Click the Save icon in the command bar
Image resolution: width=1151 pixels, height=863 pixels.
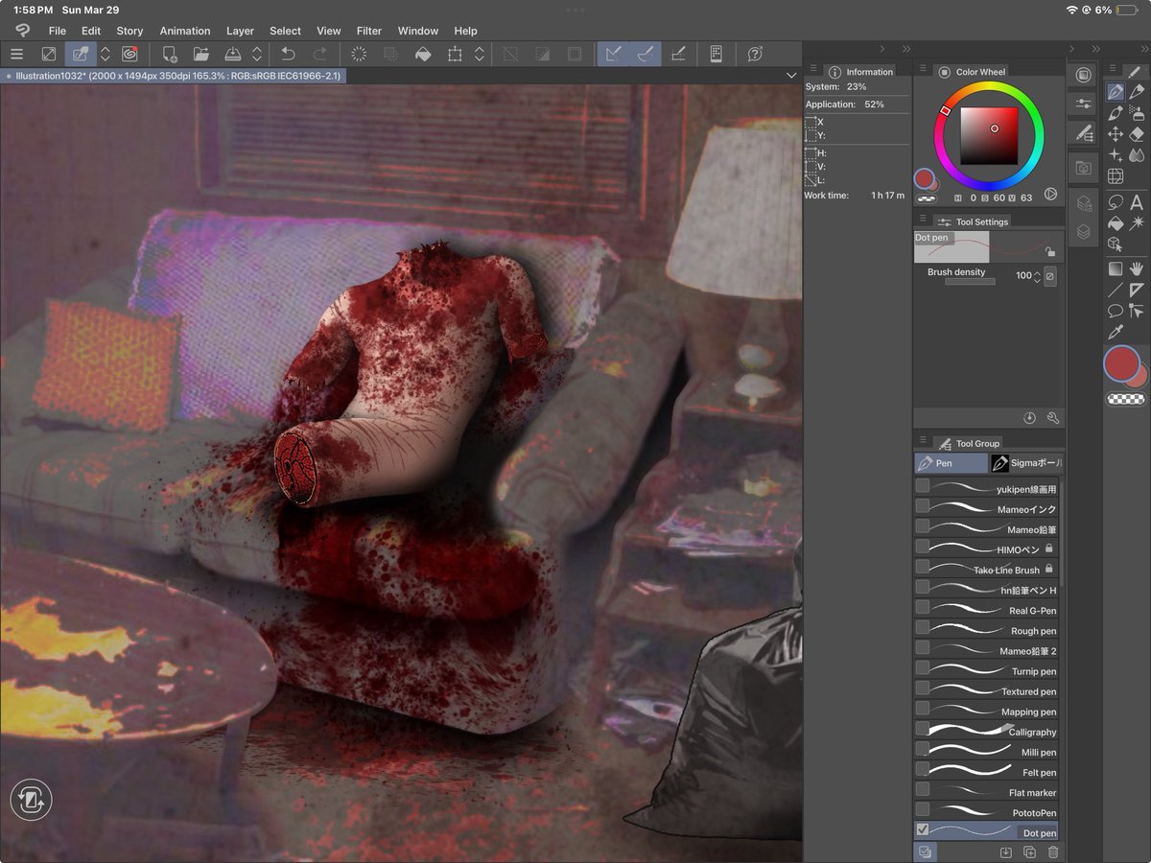point(232,55)
